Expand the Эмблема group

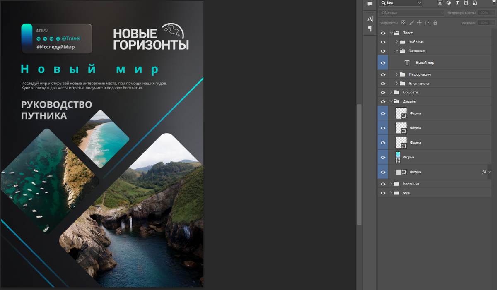click(396, 42)
